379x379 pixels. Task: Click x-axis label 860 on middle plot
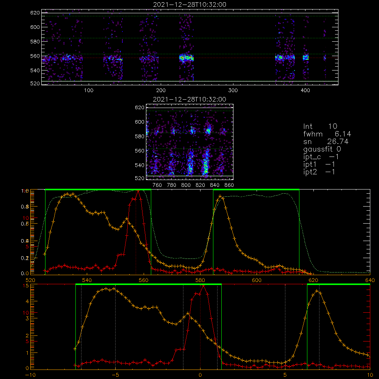coord(229,185)
